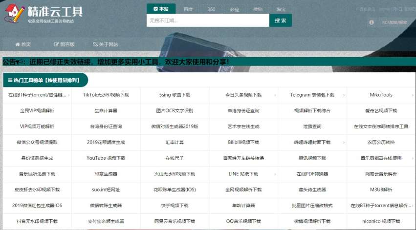Open 微信对话生成器2019版 tool
This screenshot has width=416, height=230.
click(175, 126)
